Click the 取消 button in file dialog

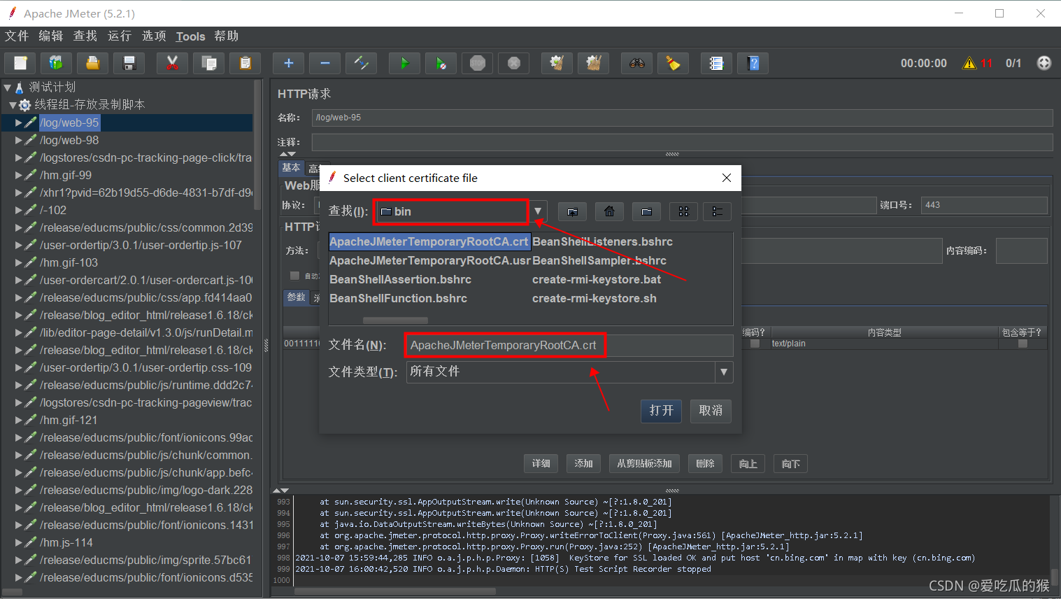711,411
